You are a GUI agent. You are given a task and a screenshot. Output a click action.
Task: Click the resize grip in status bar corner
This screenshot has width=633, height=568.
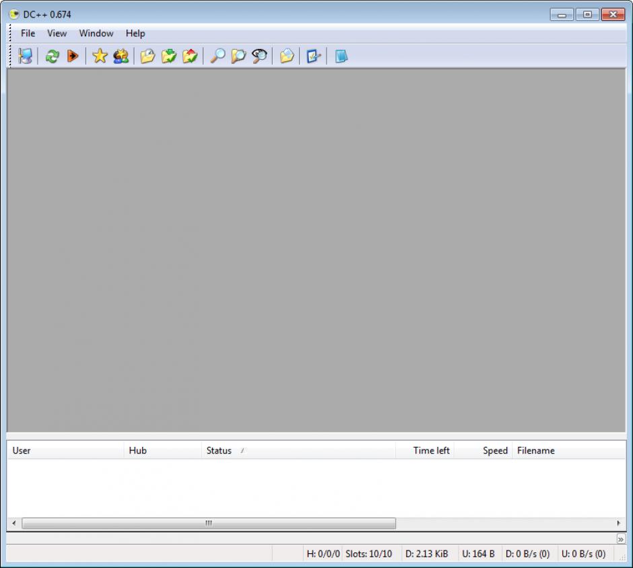tap(622, 557)
